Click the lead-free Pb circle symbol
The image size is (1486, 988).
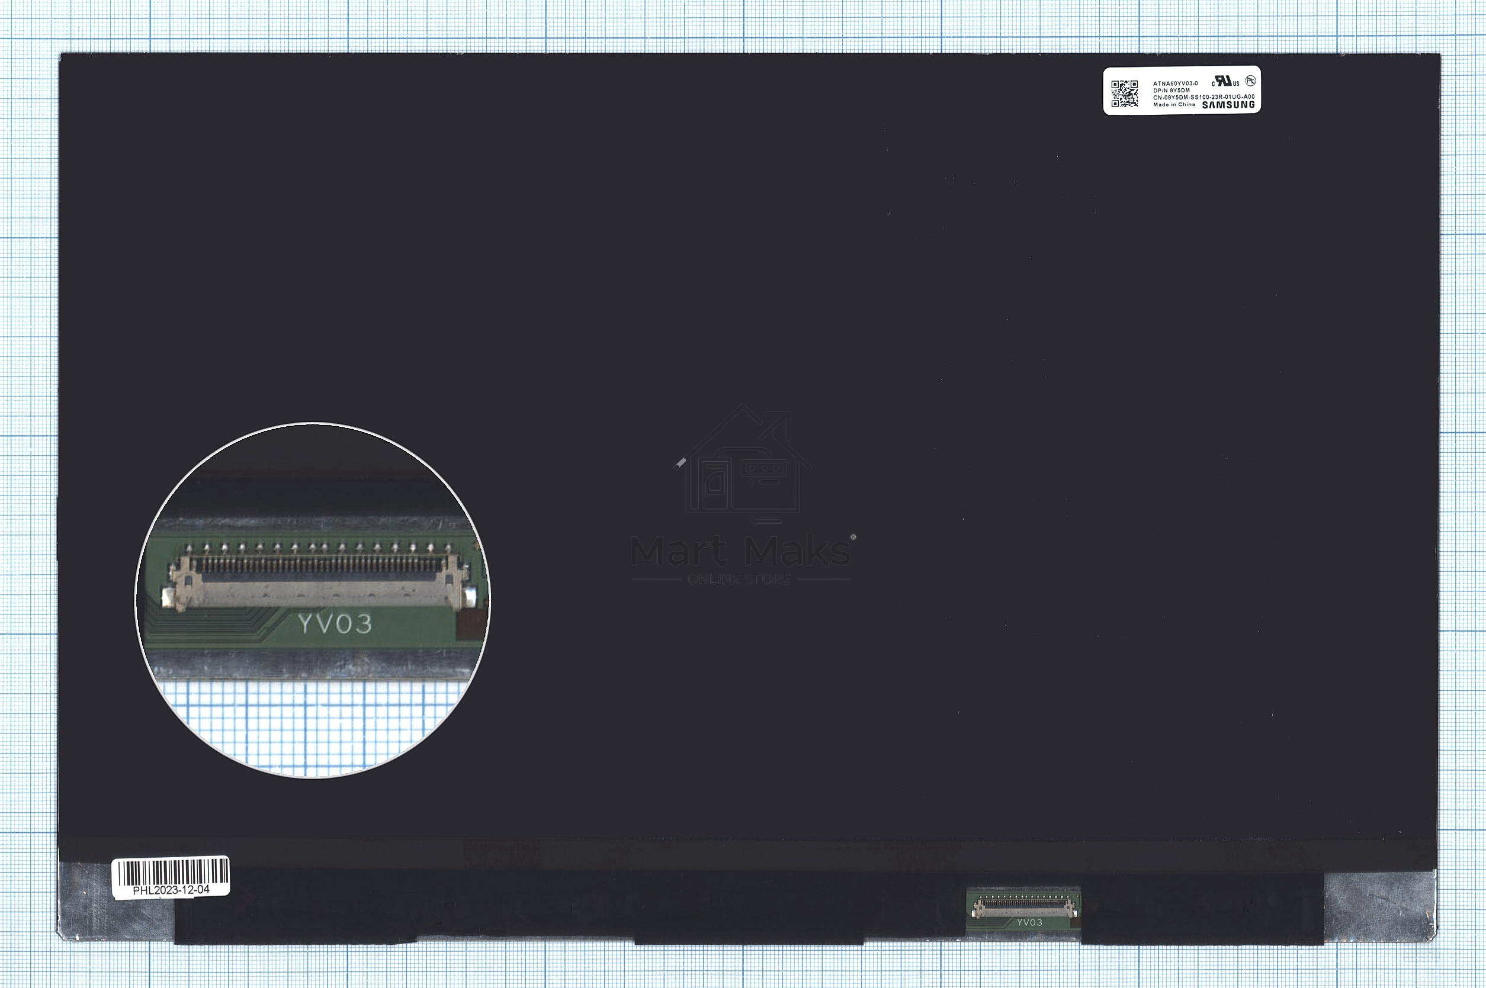click(x=1250, y=81)
